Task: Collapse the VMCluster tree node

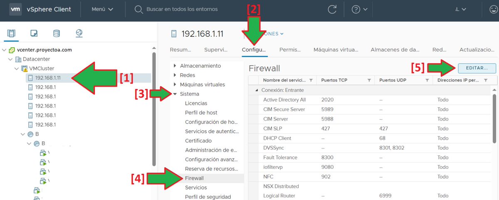Action: pos(17,68)
